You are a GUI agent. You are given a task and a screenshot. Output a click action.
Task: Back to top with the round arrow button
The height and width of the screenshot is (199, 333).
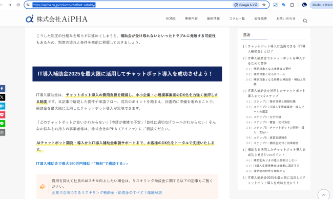coord(323,195)
